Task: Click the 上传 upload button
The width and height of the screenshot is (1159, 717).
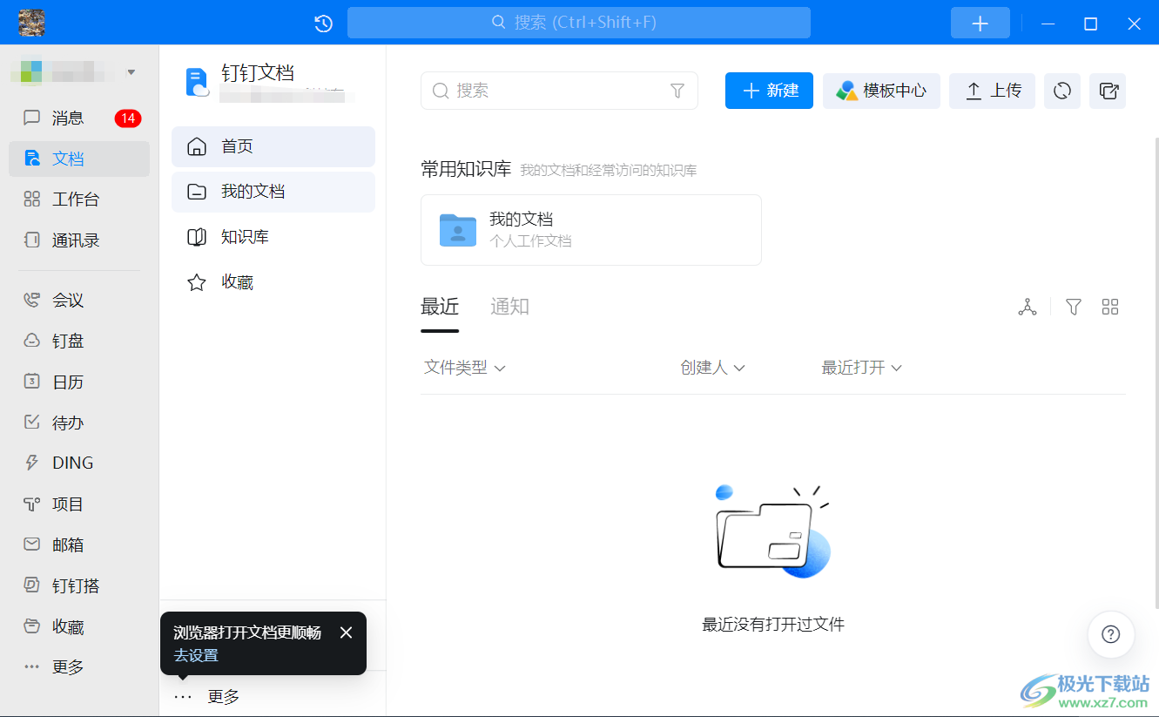Action: 992,91
